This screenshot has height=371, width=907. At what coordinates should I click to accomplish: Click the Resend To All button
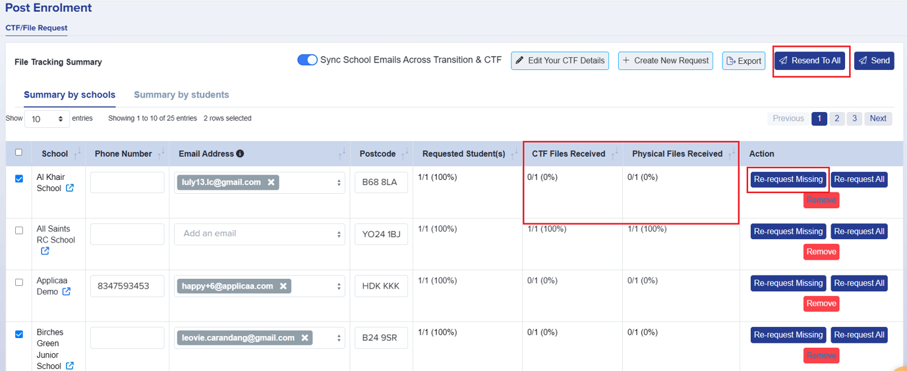(x=810, y=61)
